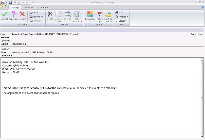Choose Reply to All
The image size is (205, 140).
point(36,17)
